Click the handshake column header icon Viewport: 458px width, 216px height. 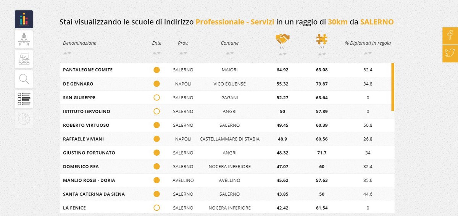(282, 39)
